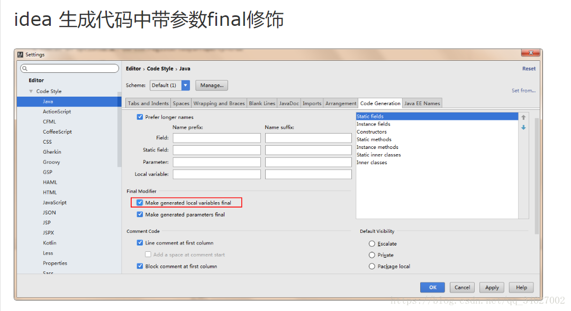This screenshot has height=311, width=571.
Task: Open the Wrapping and Braces tab
Action: 219,103
